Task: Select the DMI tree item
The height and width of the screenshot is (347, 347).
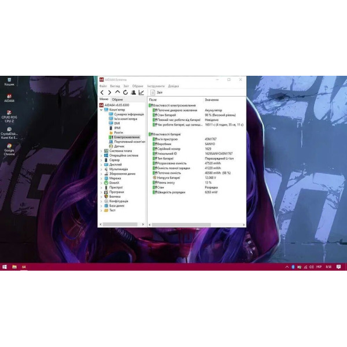Action: 114,123
